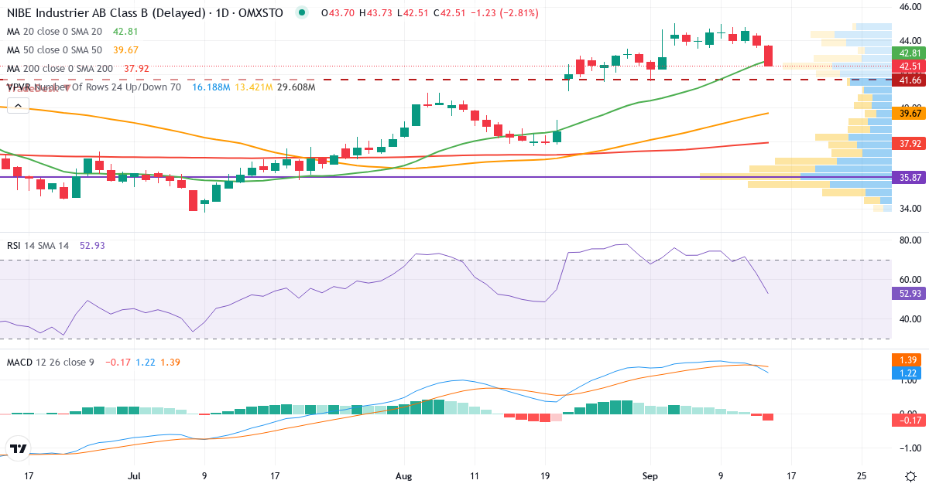Select the MA 20 SMA indicator legend

pyautogui.click(x=54, y=32)
